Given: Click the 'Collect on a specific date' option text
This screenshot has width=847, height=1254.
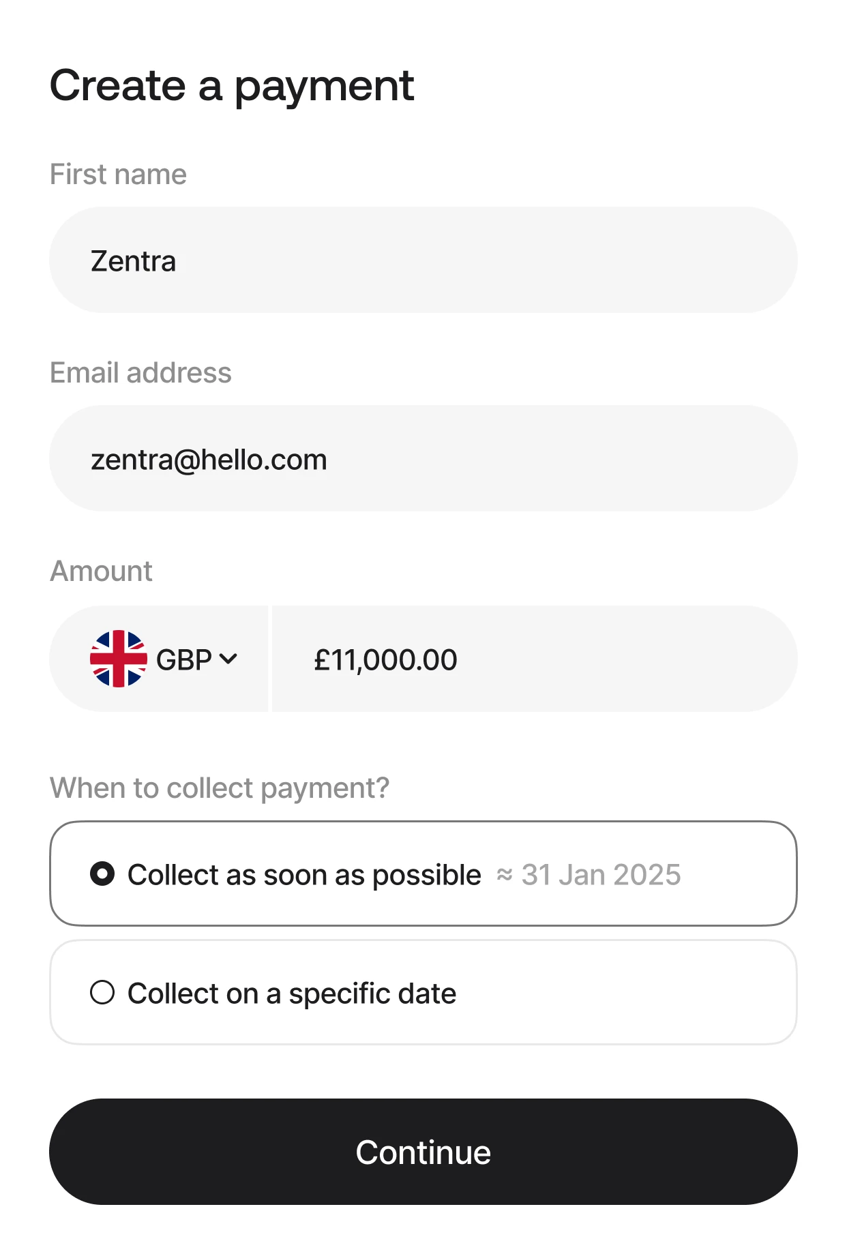Looking at the screenshot, I should (292, 994).
